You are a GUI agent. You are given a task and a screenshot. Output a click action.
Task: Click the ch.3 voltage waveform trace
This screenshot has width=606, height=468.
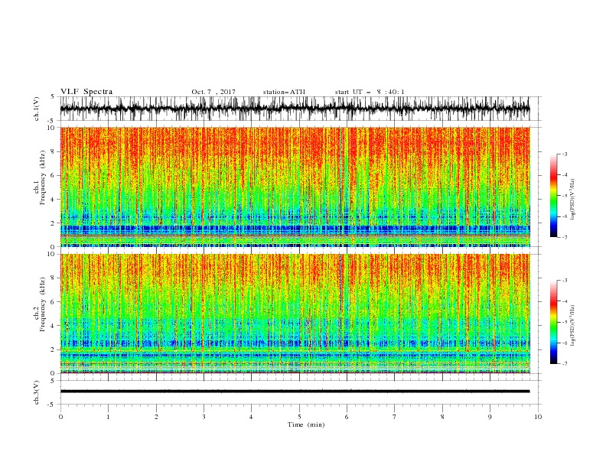[x=295, y=392]
